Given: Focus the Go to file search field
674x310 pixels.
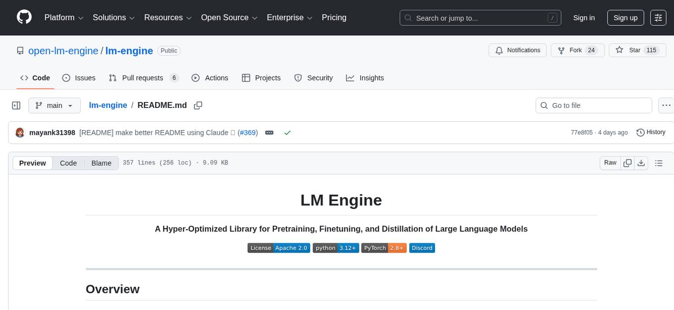Looking at the screenshot, I should click(593, 105).
